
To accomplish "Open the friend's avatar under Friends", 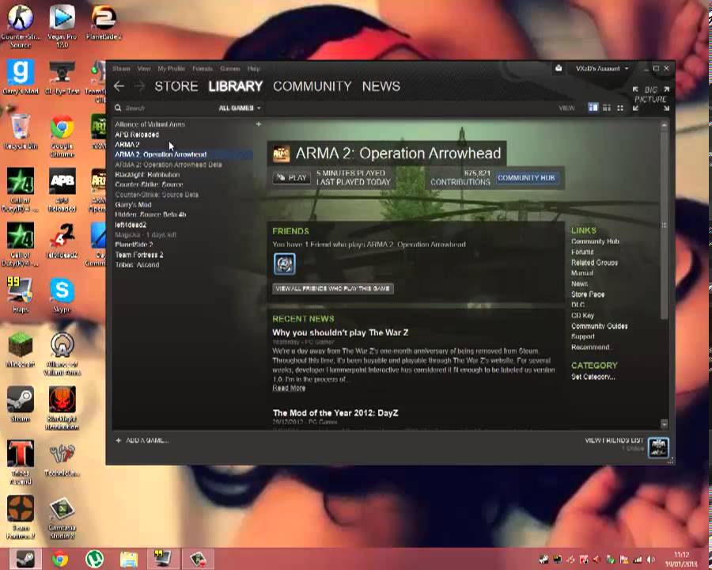I will [285, 264].
